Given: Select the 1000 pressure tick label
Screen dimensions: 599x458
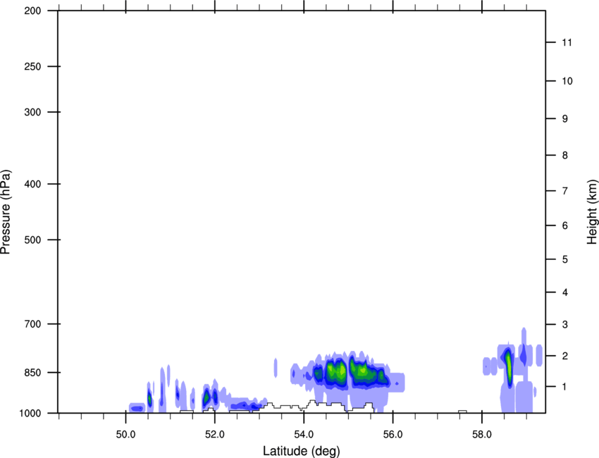Looking at the screenshot, I should pos(30,413).
